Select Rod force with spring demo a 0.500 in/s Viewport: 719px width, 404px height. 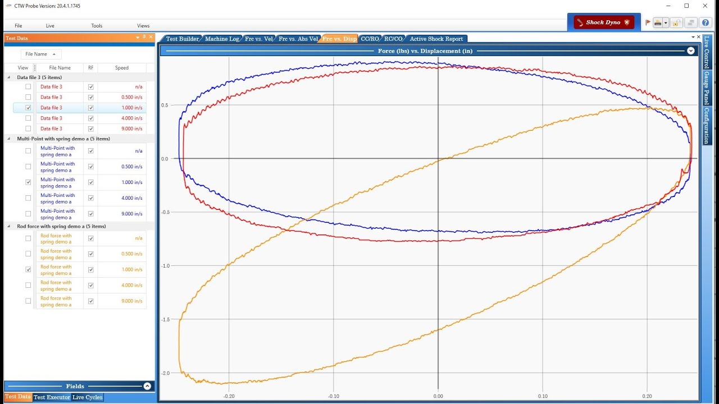(x=80, y=254)
